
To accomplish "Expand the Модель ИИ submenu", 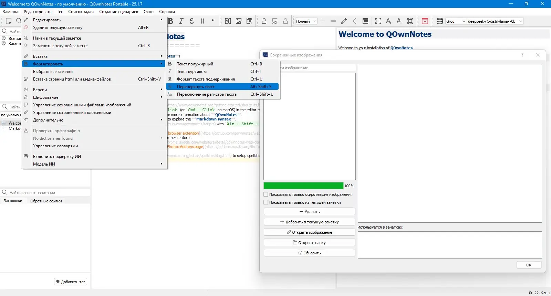I will tap(94, 164).
